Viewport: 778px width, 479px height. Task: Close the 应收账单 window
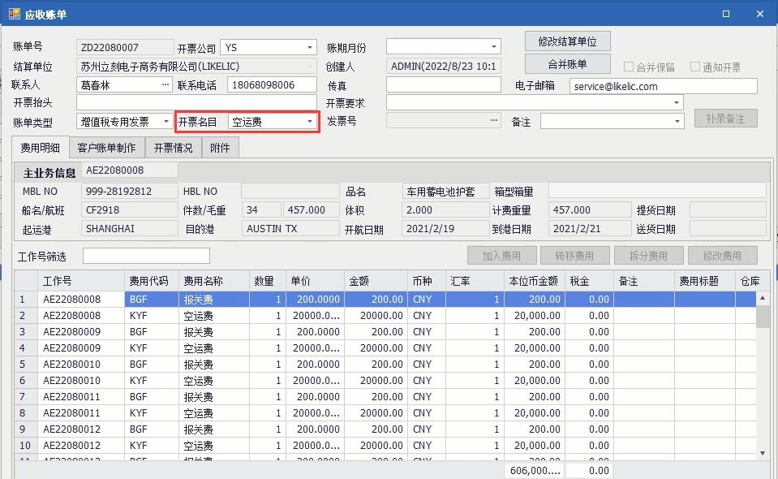click(760, 14)
